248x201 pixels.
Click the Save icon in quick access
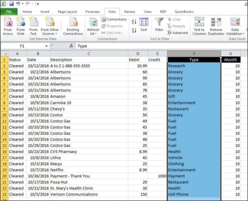click(12, 4)
